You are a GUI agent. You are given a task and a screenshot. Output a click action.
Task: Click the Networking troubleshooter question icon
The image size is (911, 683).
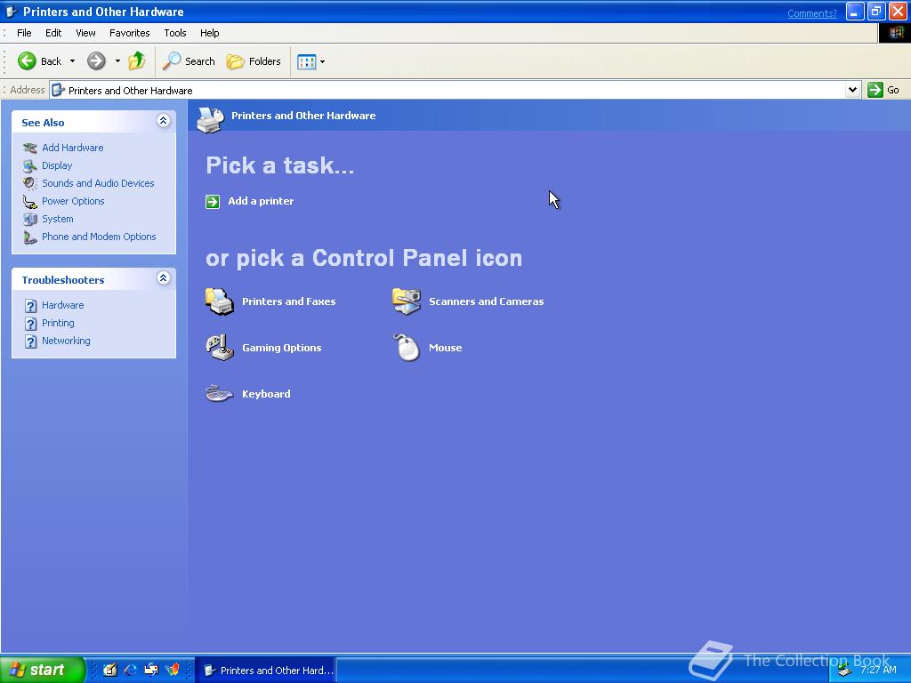pyautogui.click(x=31, y=341)
